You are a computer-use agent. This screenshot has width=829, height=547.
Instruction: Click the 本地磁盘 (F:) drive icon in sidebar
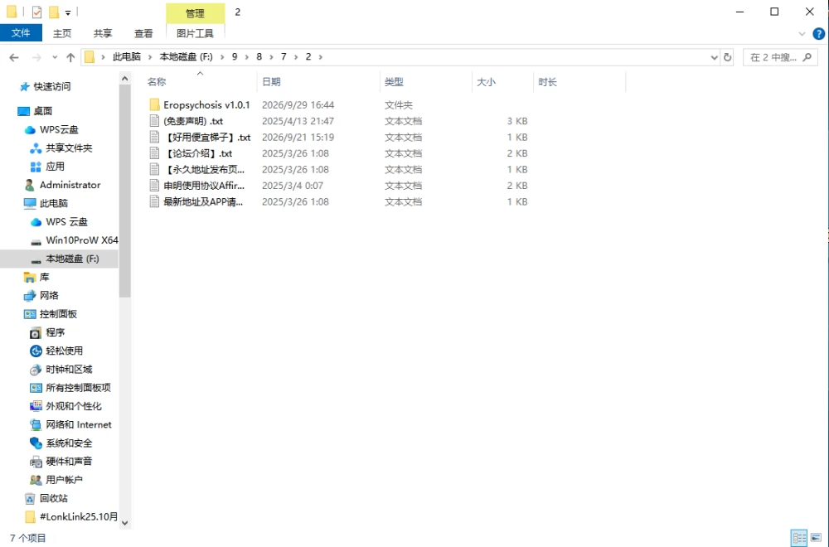click(36, 260)
